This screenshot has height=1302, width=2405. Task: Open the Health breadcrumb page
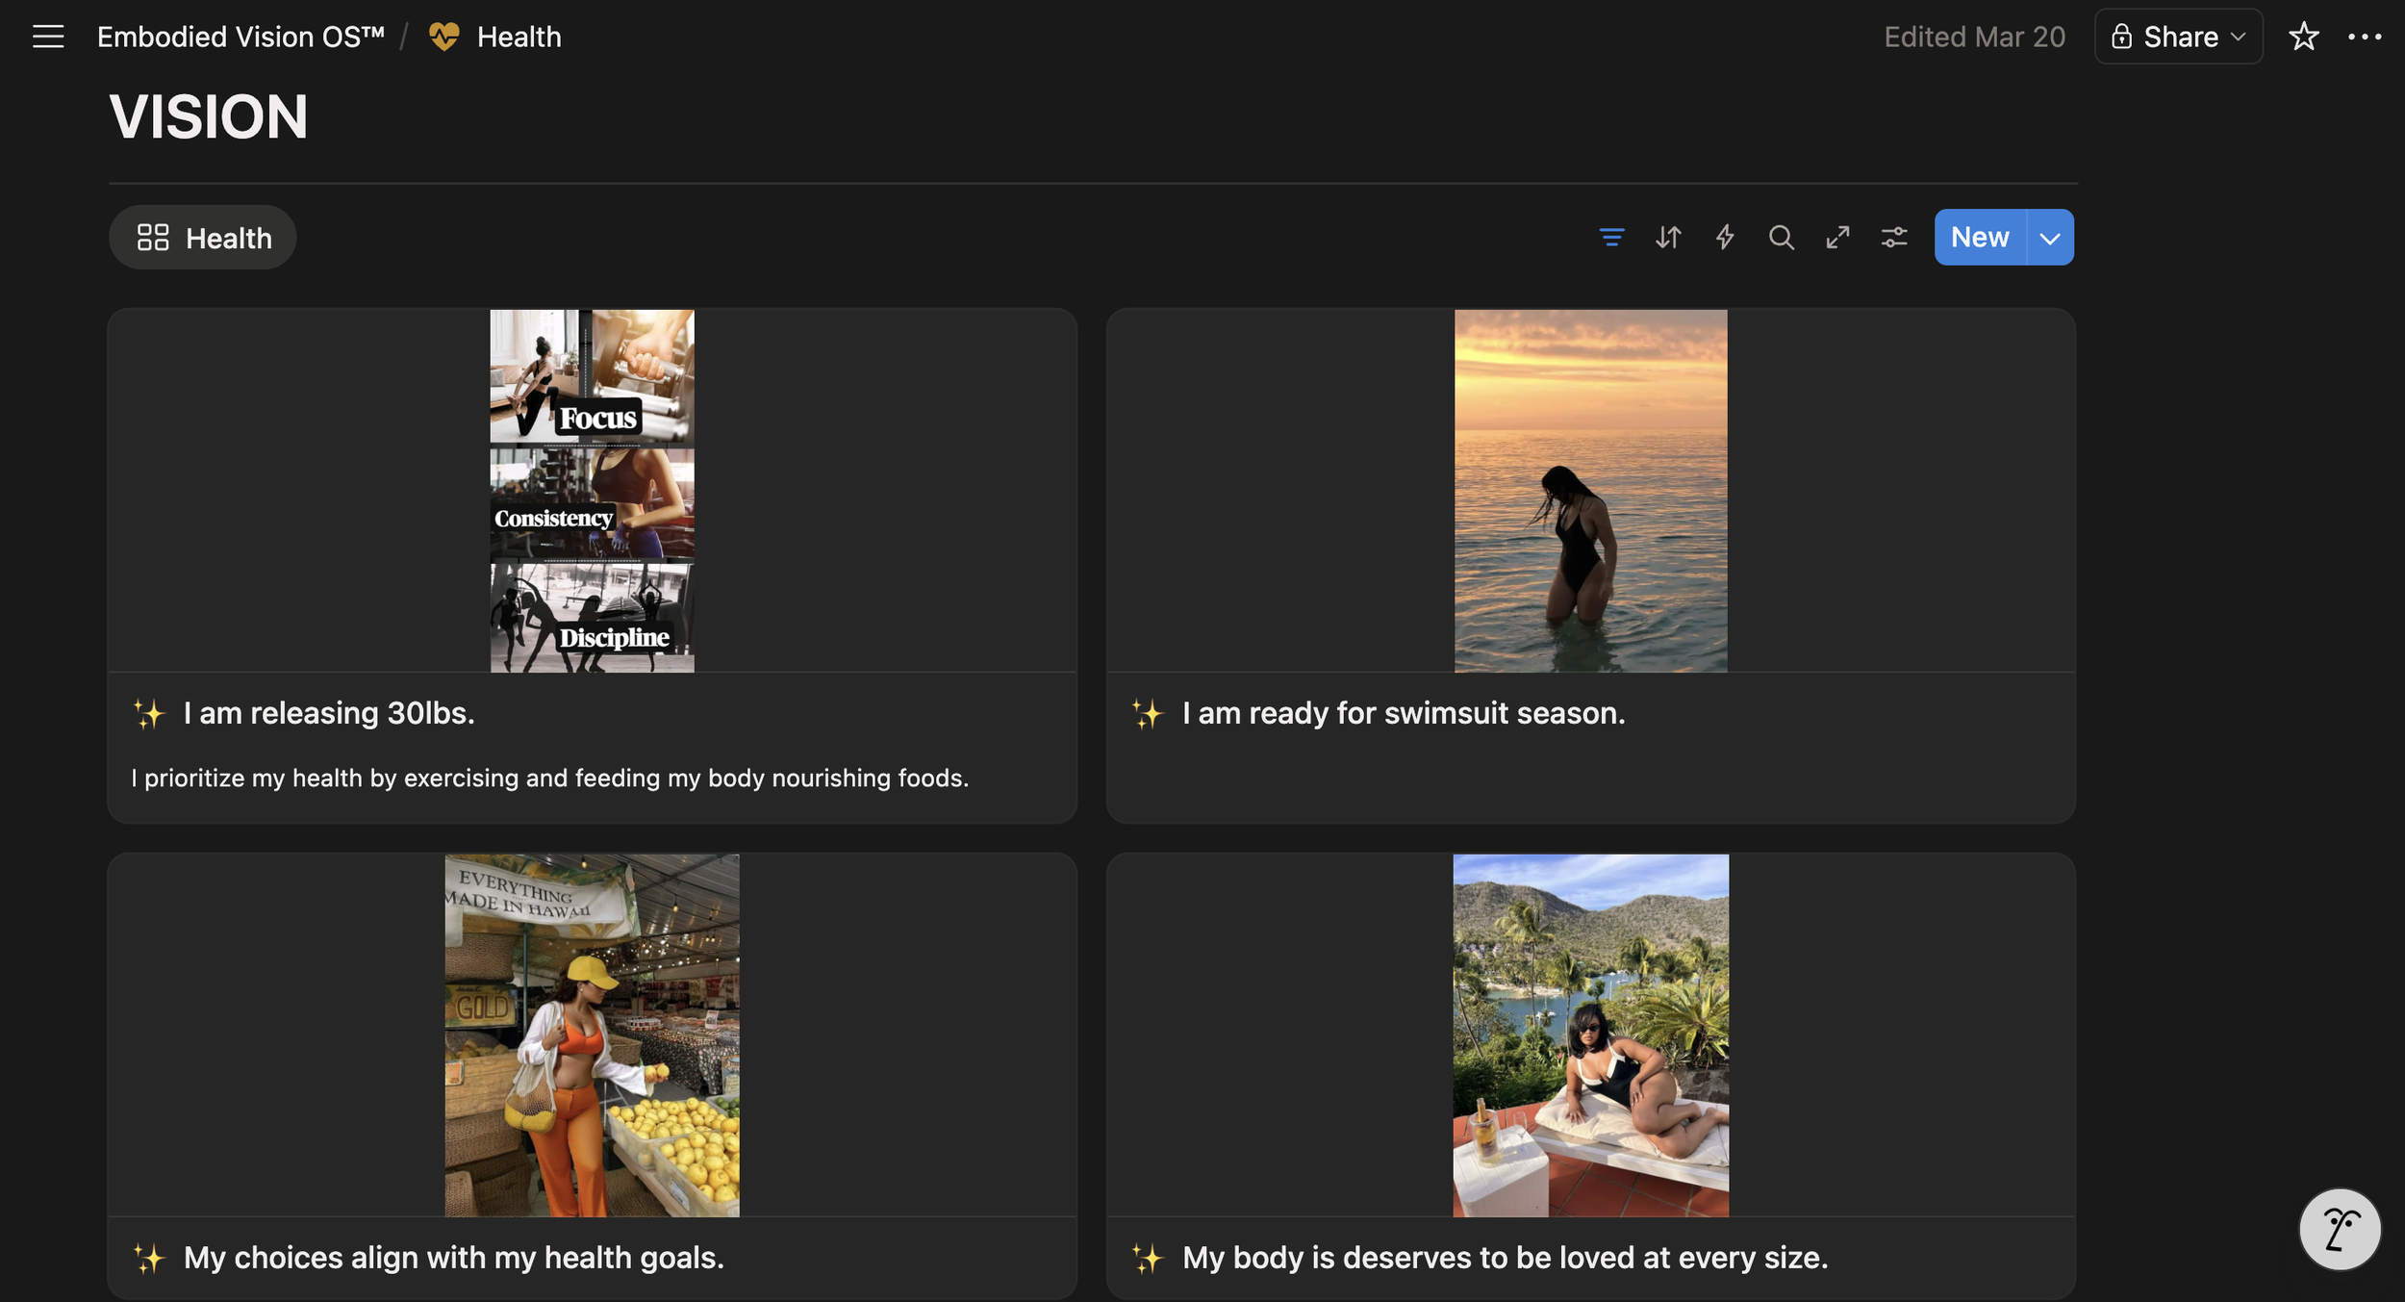pyautogui.click(x=519, y=37)
